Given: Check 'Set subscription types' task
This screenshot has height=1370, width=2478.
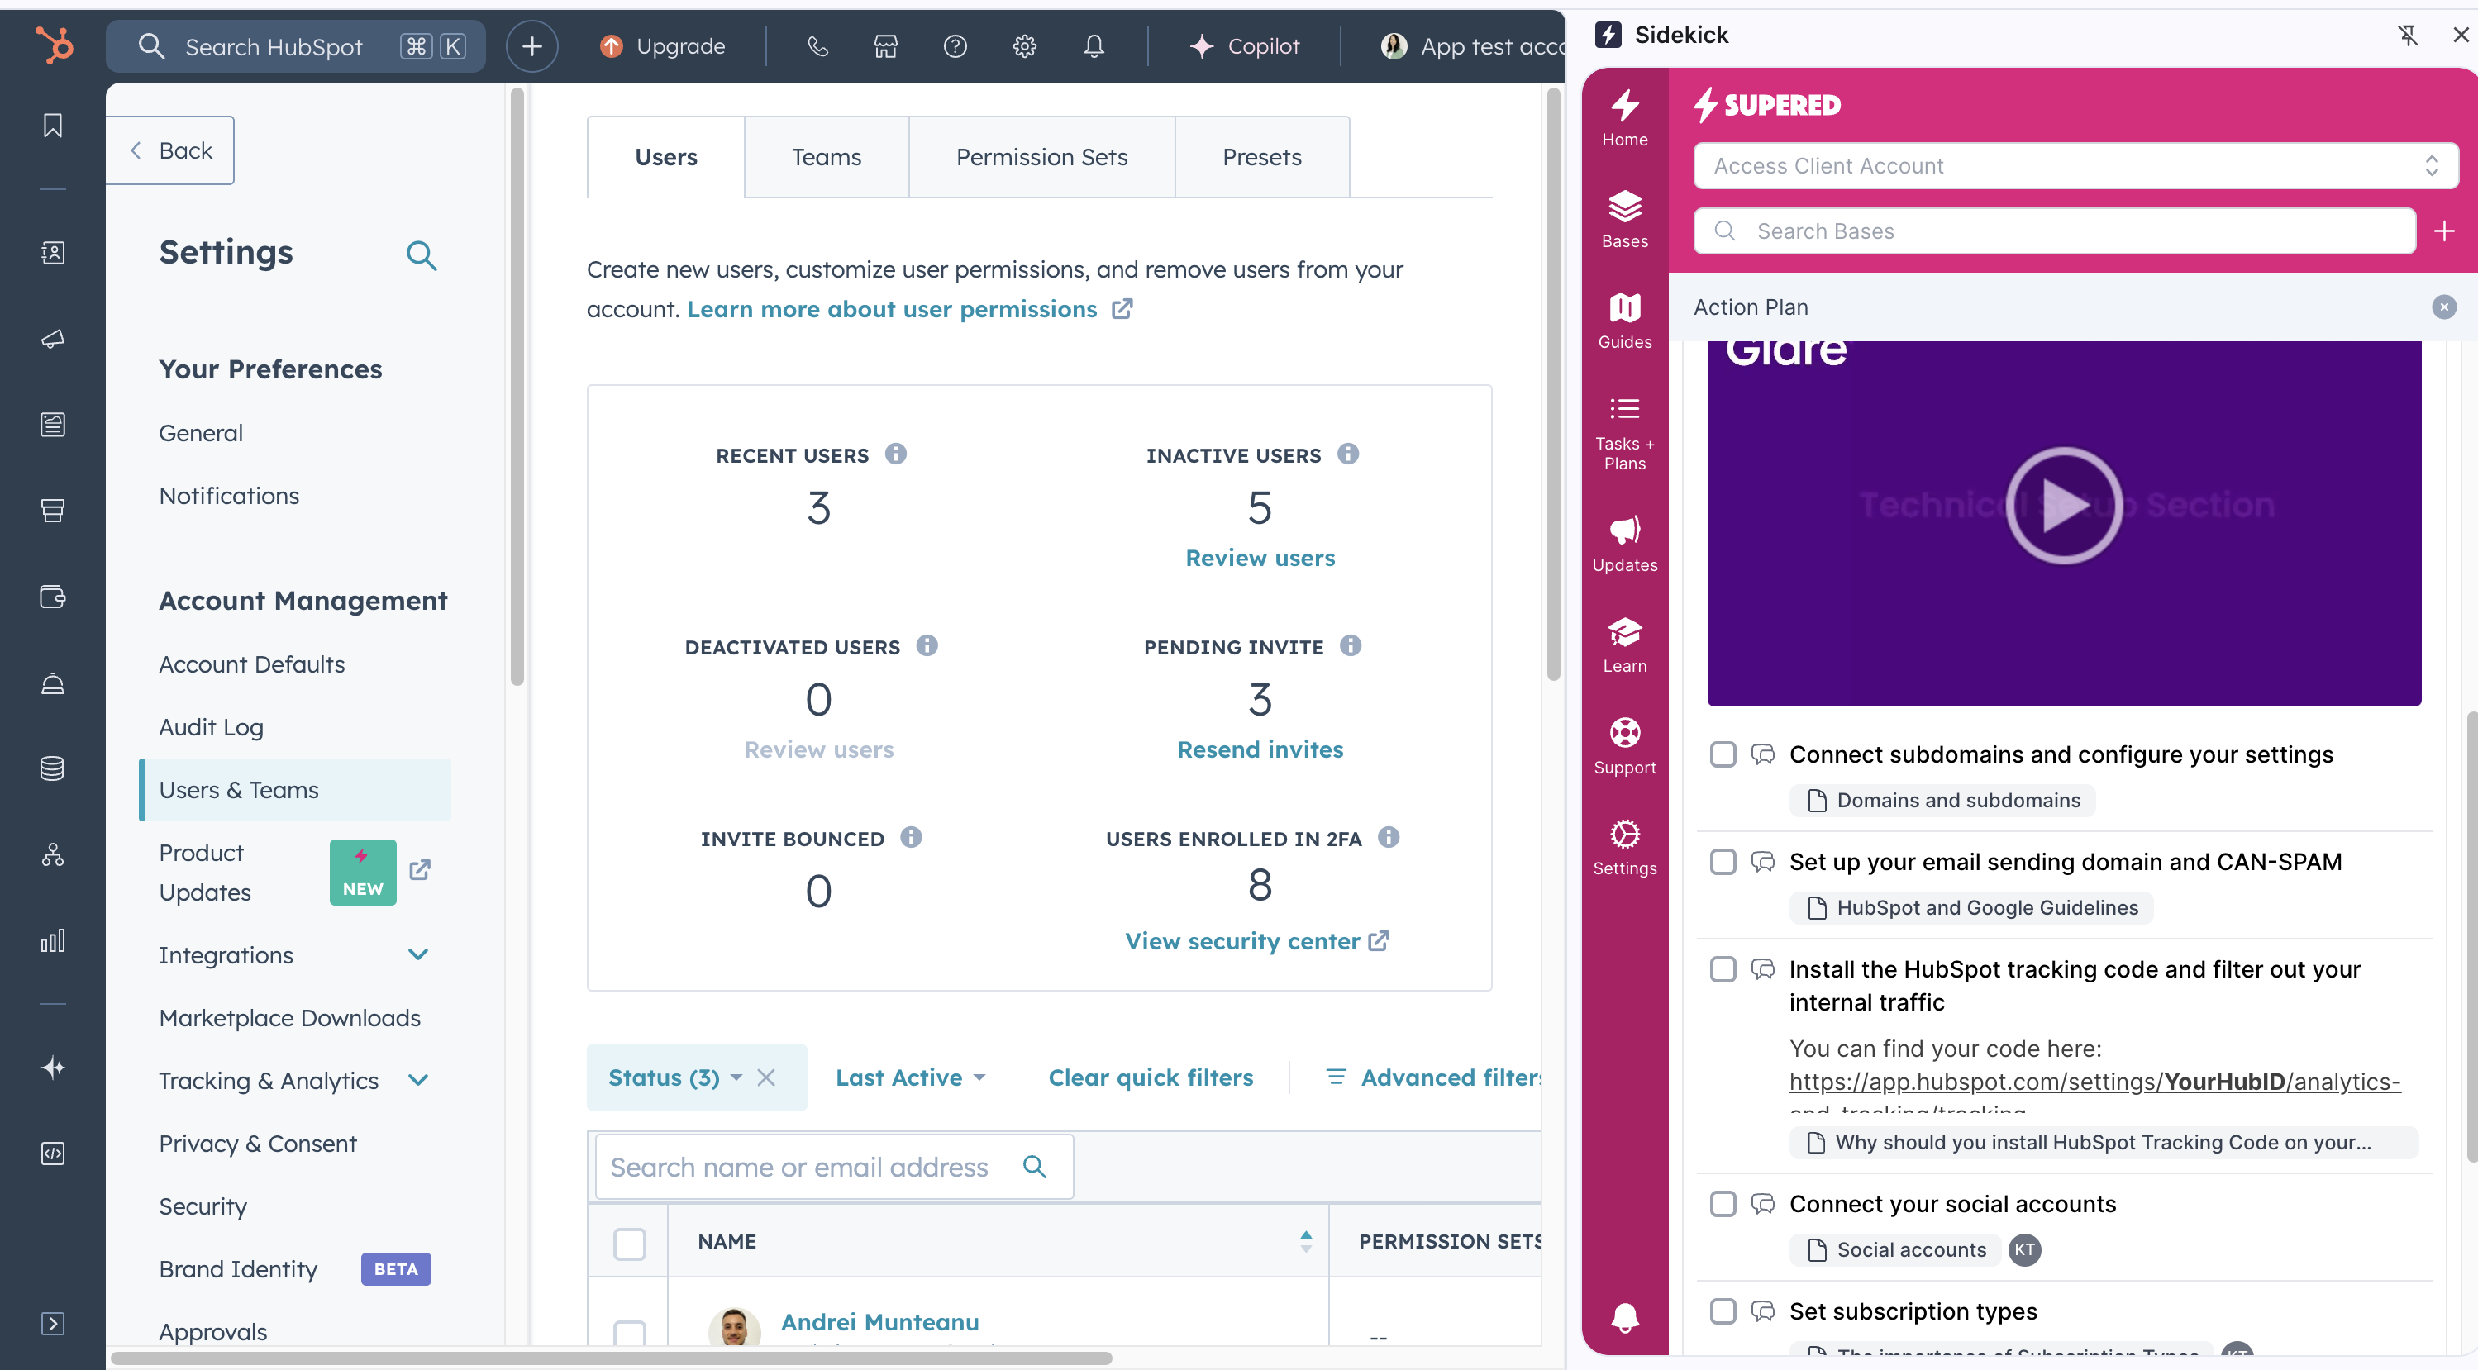Looking at the screenshot, I should (1723, 1311).
